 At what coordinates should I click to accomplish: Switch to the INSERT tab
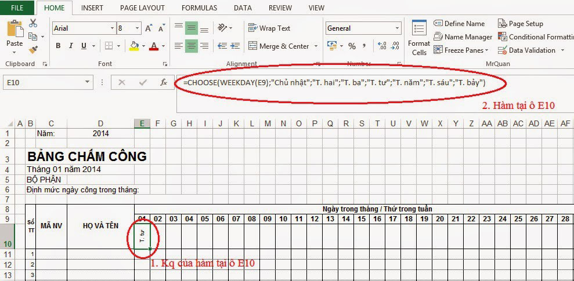coord(92,8)
